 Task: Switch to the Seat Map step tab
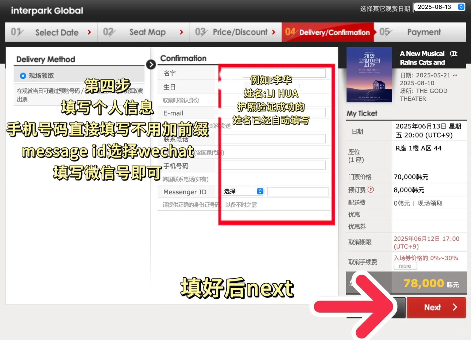pyautogui.click(x=147, y=32)
